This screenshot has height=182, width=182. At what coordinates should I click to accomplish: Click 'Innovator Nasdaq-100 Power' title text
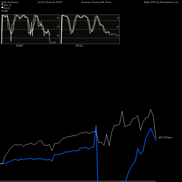coord(96,2)
